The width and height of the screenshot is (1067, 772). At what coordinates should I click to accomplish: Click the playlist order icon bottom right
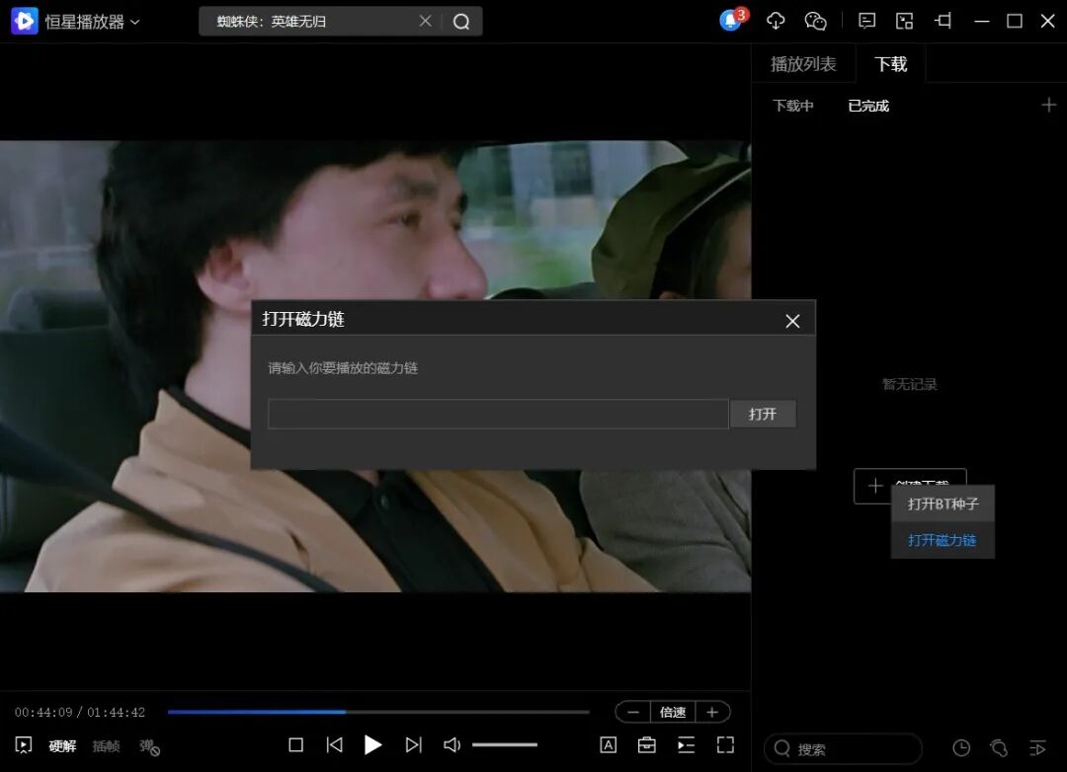(1037, 748)
